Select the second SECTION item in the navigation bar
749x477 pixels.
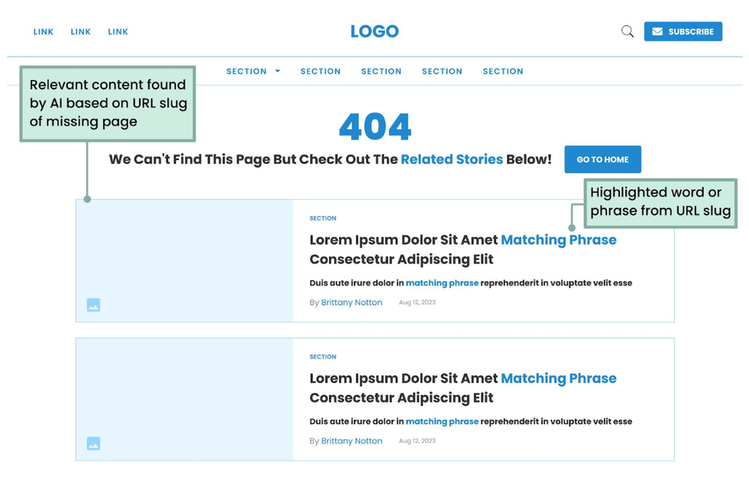click(320, 71)
